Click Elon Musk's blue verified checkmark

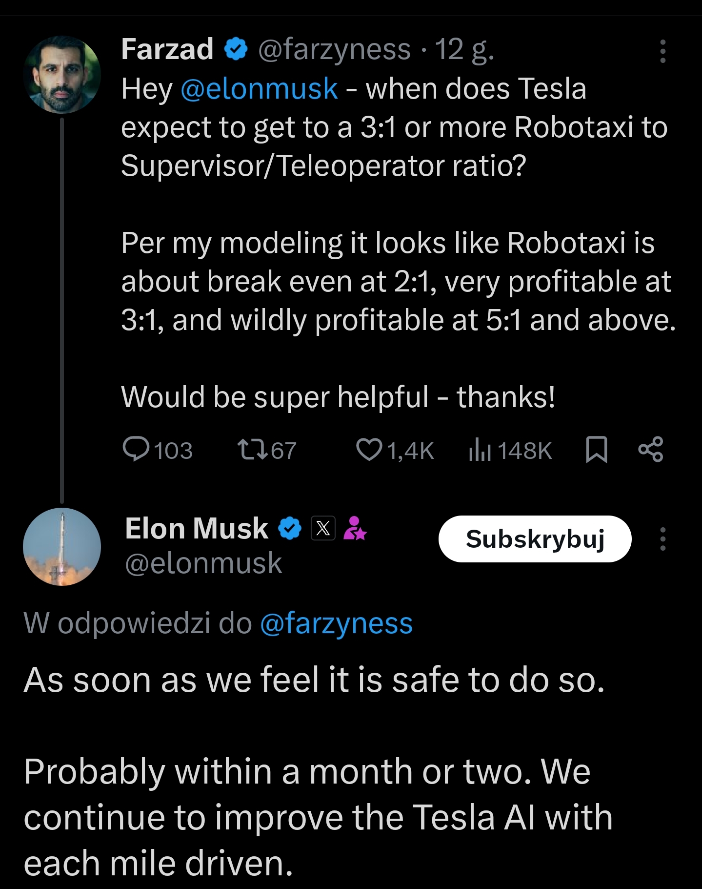coord(290,528)
